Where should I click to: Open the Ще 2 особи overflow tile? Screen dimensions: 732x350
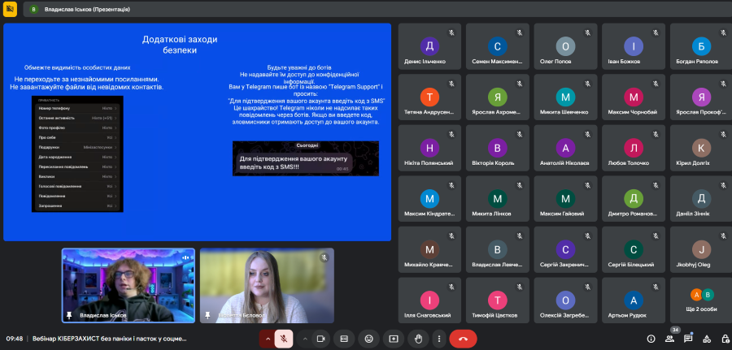point(701,300)
